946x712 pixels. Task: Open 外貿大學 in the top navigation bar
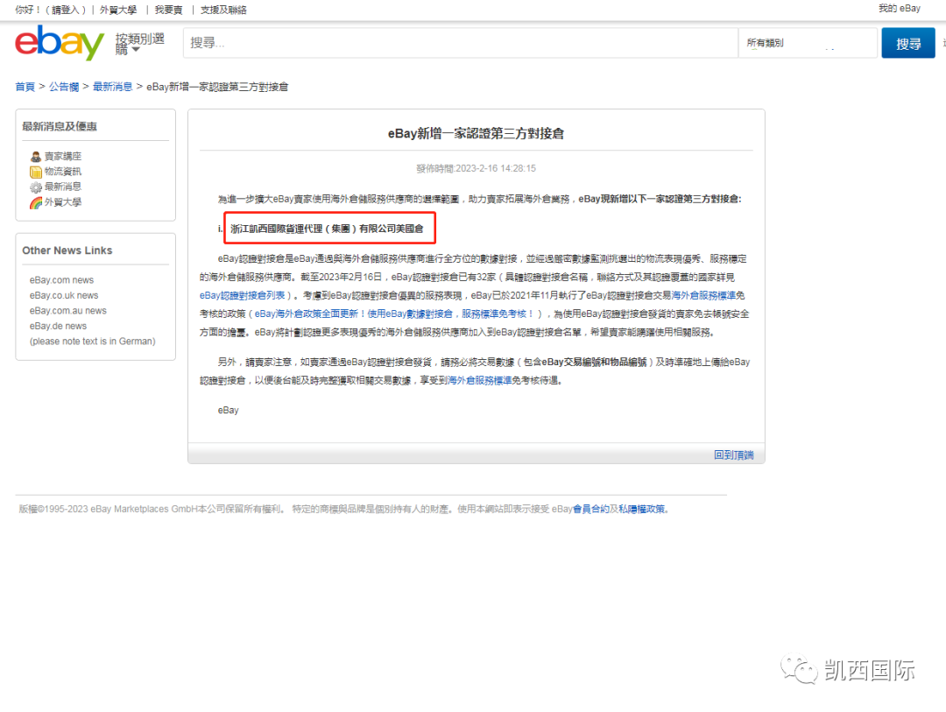point(118,10)
